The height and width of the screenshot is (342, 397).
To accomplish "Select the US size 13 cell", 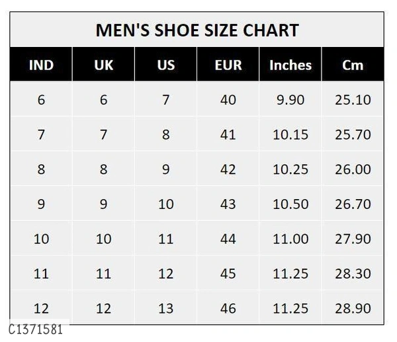I will pyautogui.click(x=166, y=308).
